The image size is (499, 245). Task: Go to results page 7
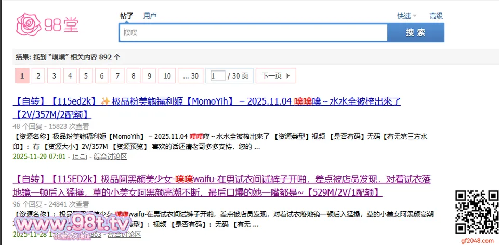118,76
